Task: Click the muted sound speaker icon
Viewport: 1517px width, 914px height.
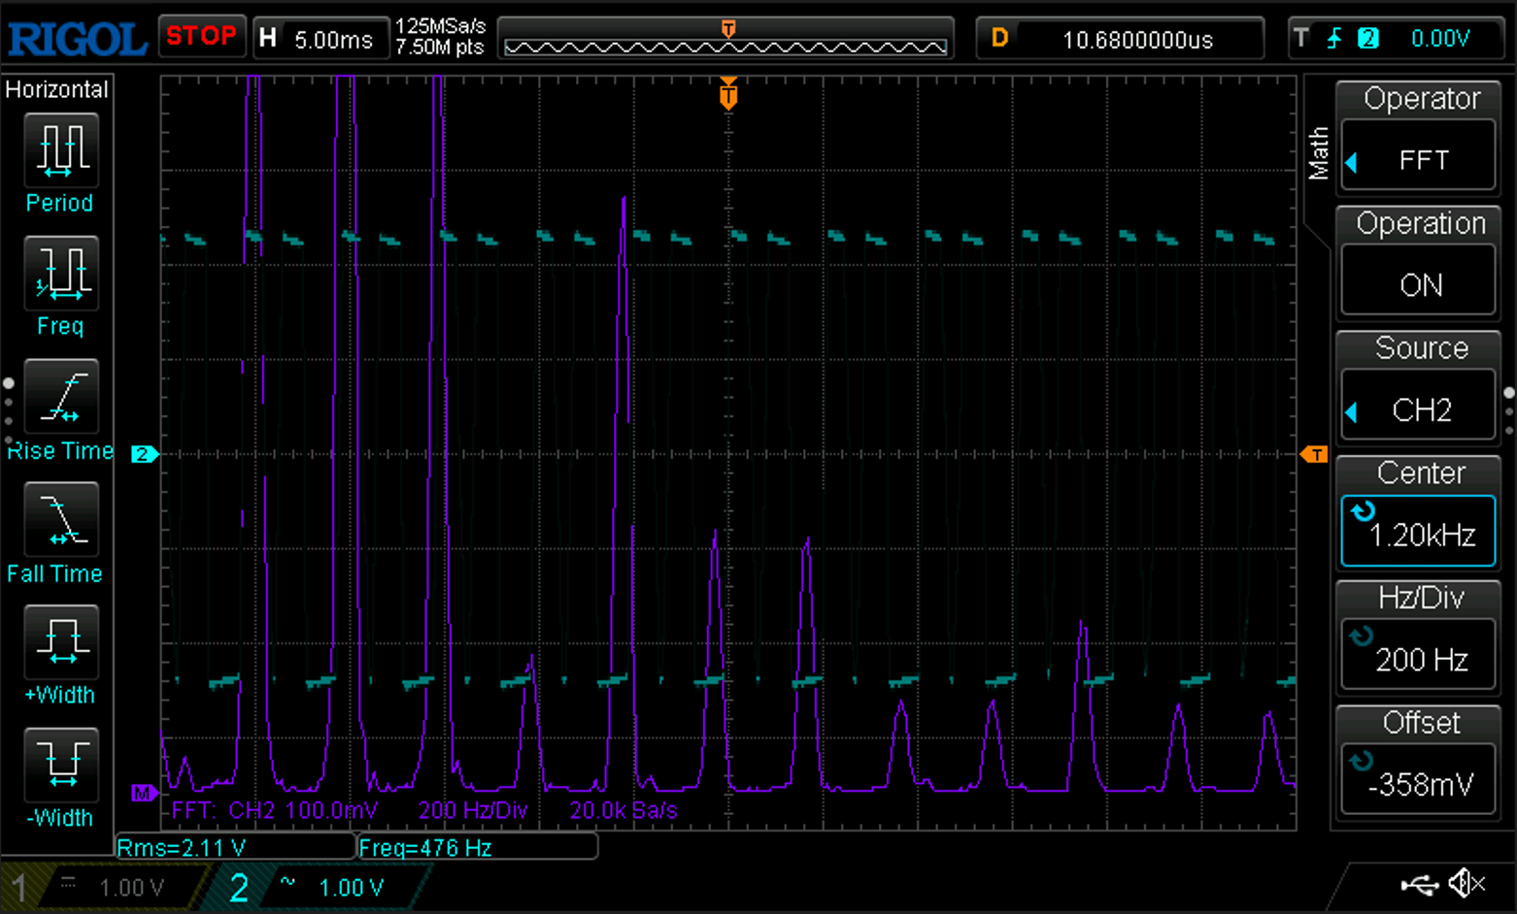Action: coord(1466,883)
